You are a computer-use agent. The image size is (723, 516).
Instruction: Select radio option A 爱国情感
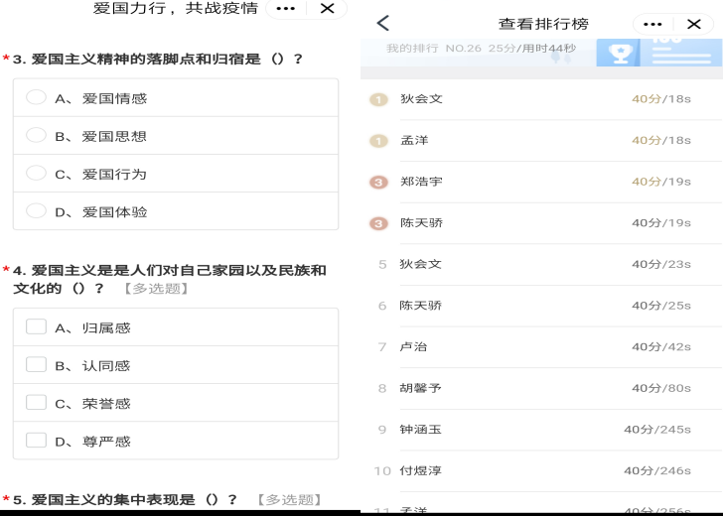tap(36, 98)
